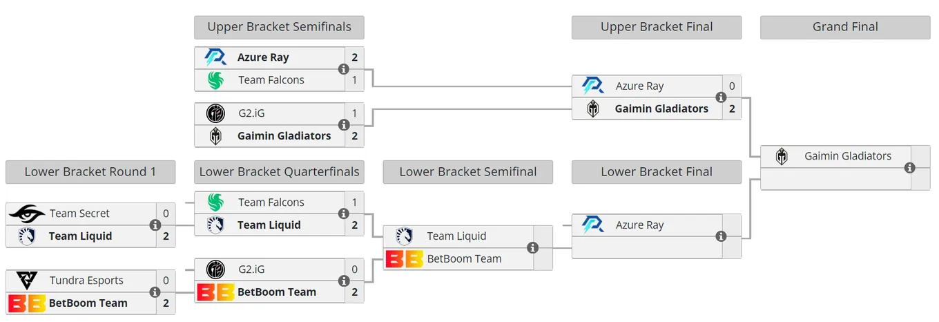This screenshot has height=322, width=939.
Task: Show Lower Bracket Semifinal info icon
Action: [532, 247]
